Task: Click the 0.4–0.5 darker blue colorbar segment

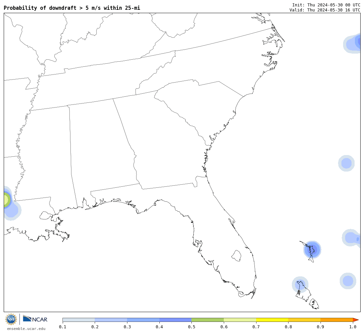Action: (176, 320)
